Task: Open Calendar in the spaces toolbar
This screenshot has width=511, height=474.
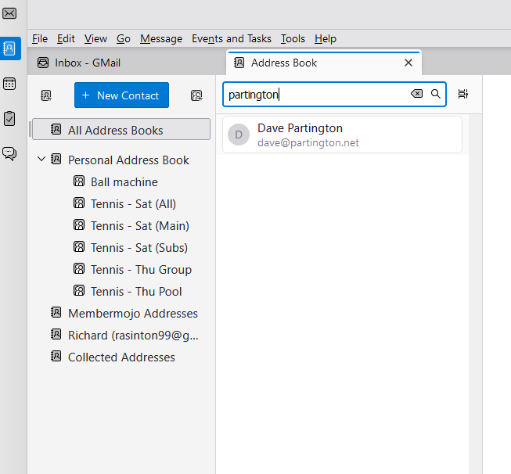Action: [9, 84]
